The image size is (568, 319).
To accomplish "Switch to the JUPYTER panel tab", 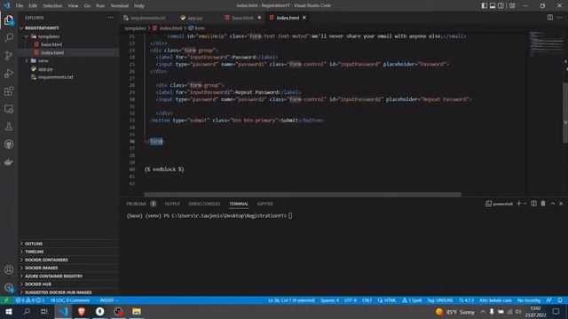I will tap(264, 204).
